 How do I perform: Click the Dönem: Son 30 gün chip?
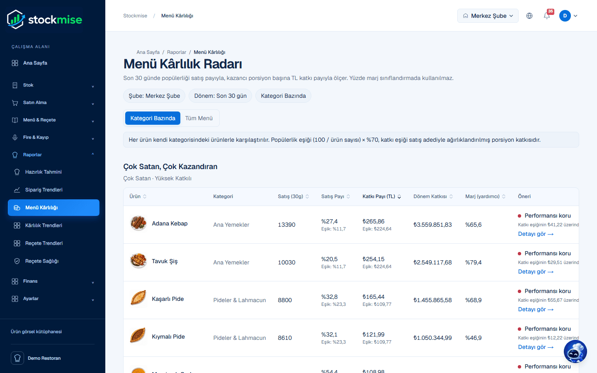click(x=221, y=96)
